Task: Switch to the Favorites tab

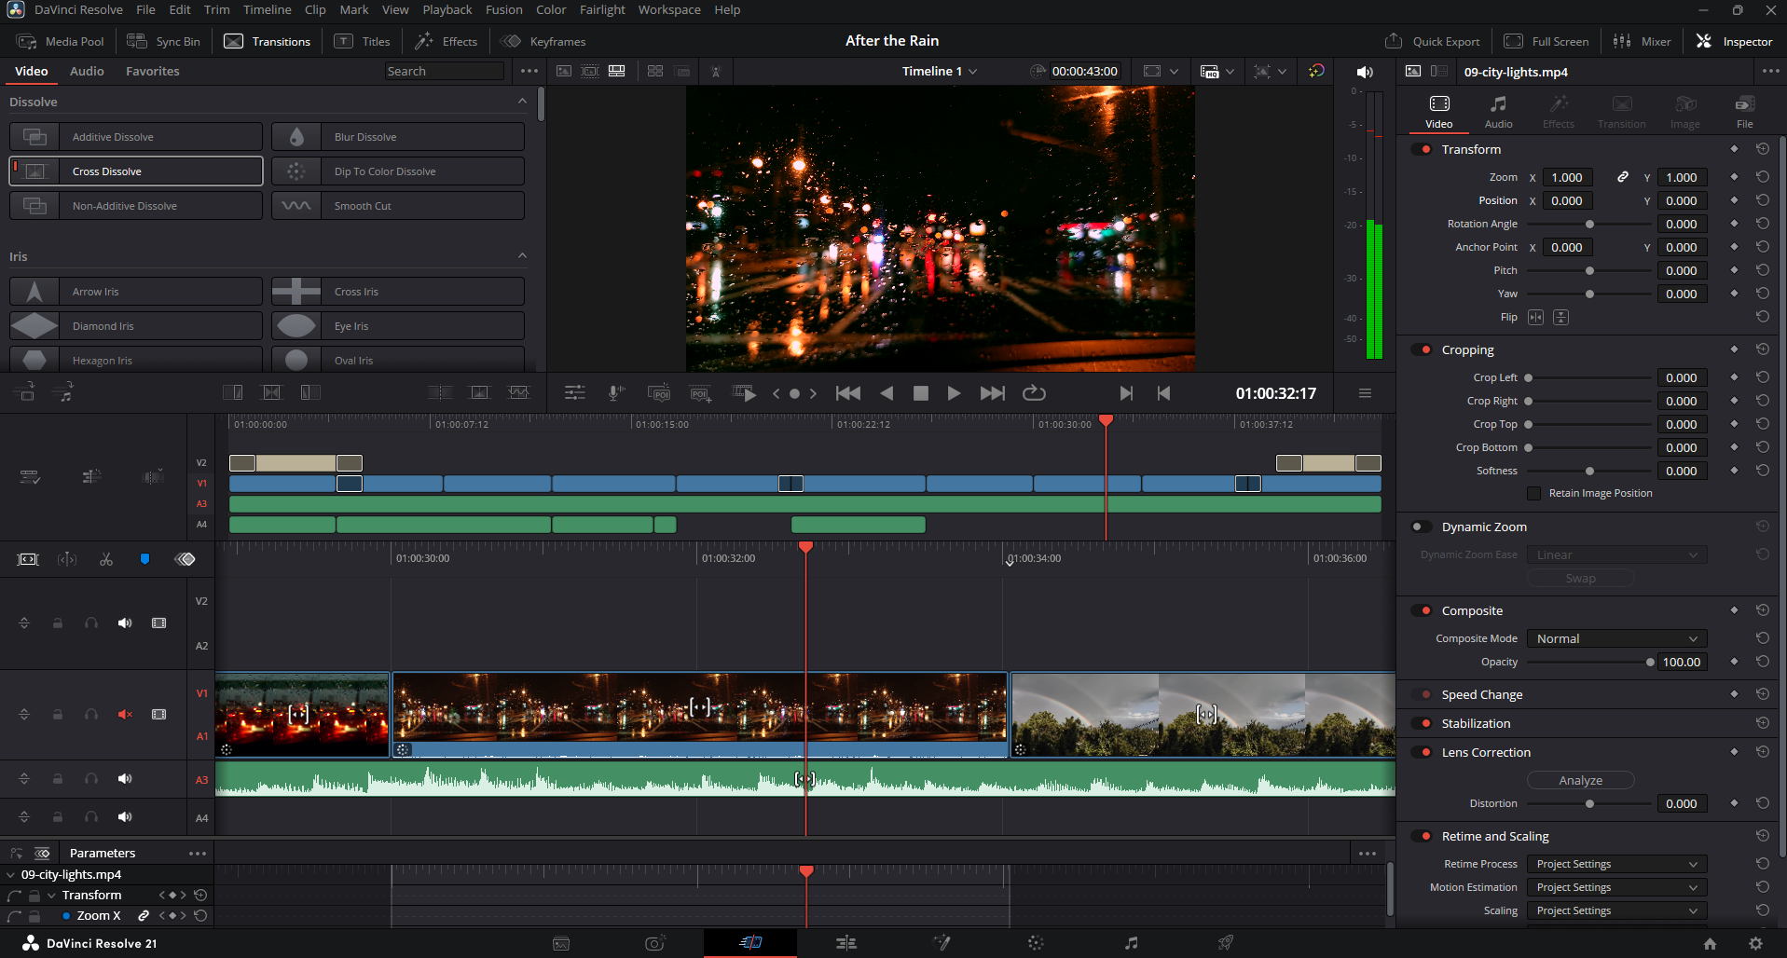Action: click(x=153, y=71)
